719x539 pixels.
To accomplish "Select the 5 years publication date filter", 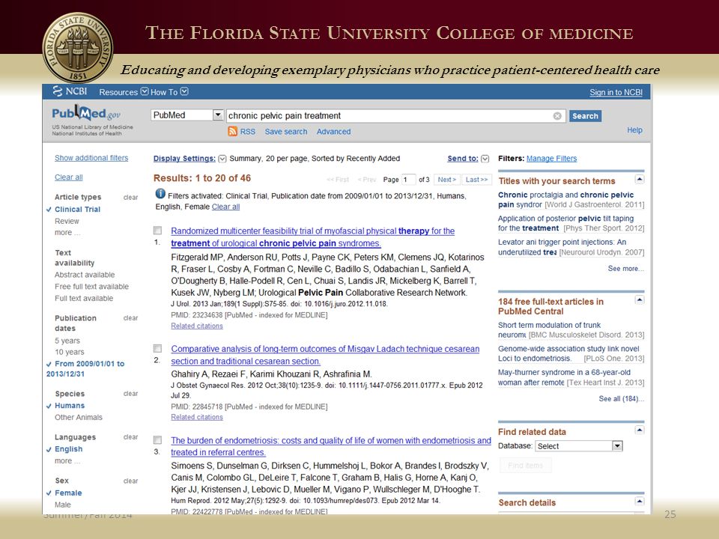I will point(67,341).
